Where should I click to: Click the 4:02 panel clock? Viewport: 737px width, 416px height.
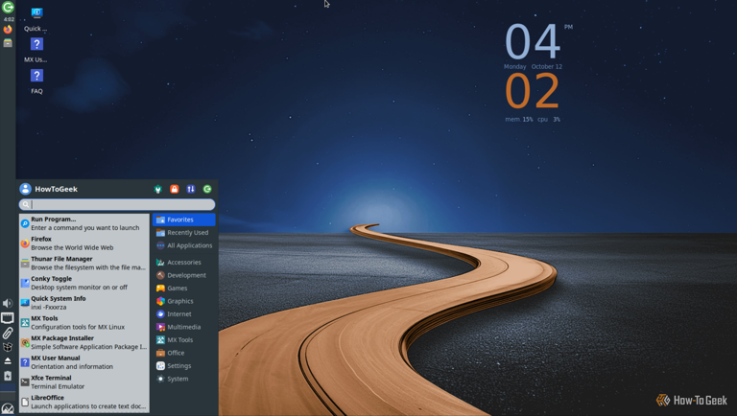(x=9, y=19)
